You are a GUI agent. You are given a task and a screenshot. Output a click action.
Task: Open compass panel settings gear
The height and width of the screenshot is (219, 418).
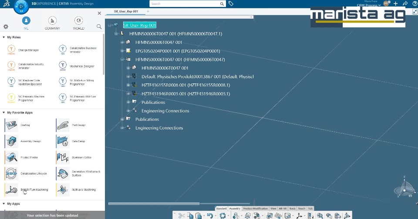tap(6, 27)
